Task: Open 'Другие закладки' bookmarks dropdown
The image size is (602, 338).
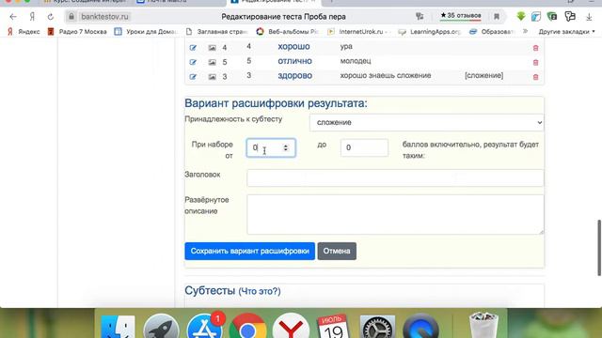Action: pyautogui.click(x=566, y=32)
